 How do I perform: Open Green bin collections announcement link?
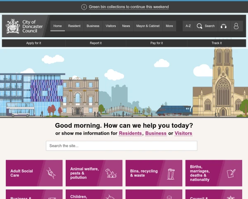coord(129,7)
